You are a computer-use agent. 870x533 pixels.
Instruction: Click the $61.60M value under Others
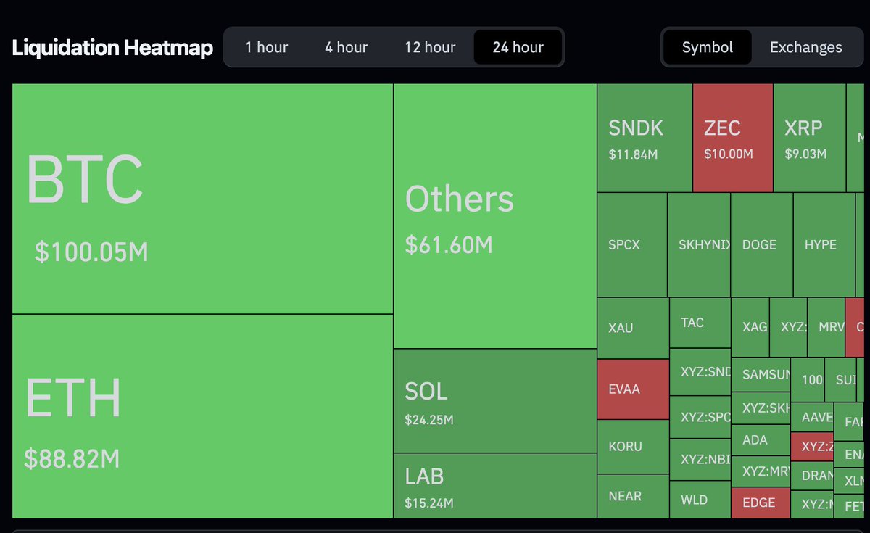449,245
